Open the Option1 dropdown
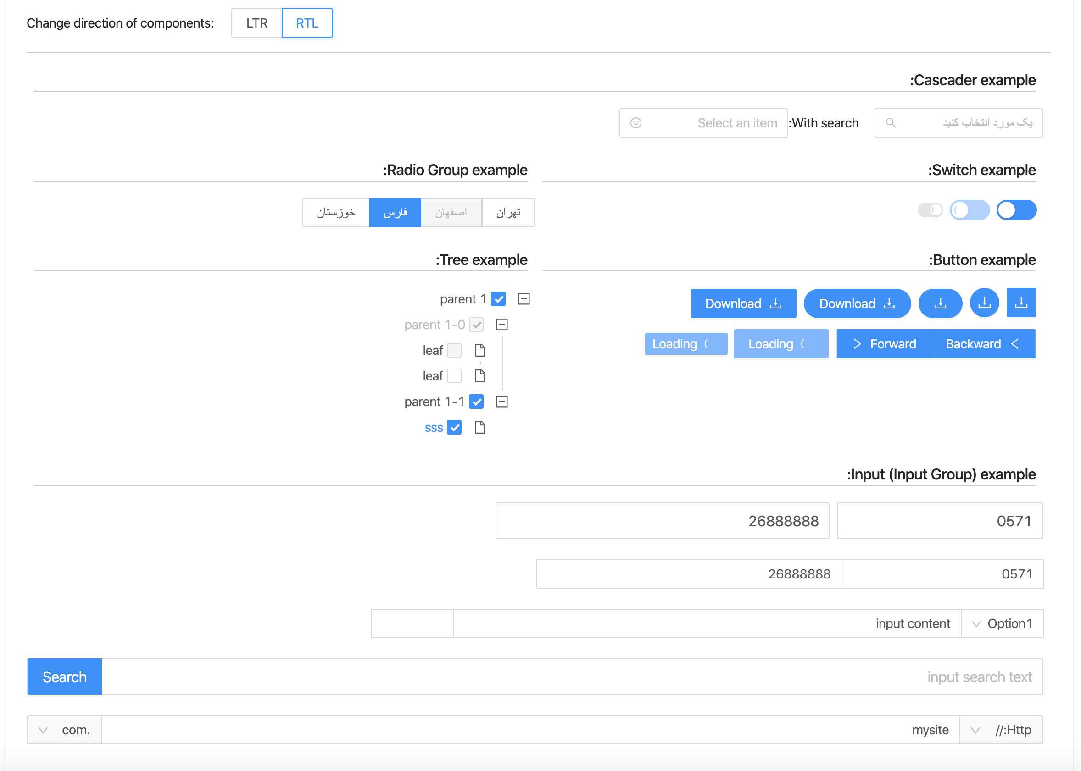Viewport: 1081px width, 771px height. (1003, 623)
